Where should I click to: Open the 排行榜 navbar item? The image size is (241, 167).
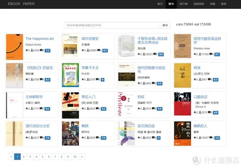[x=184, y=4]
